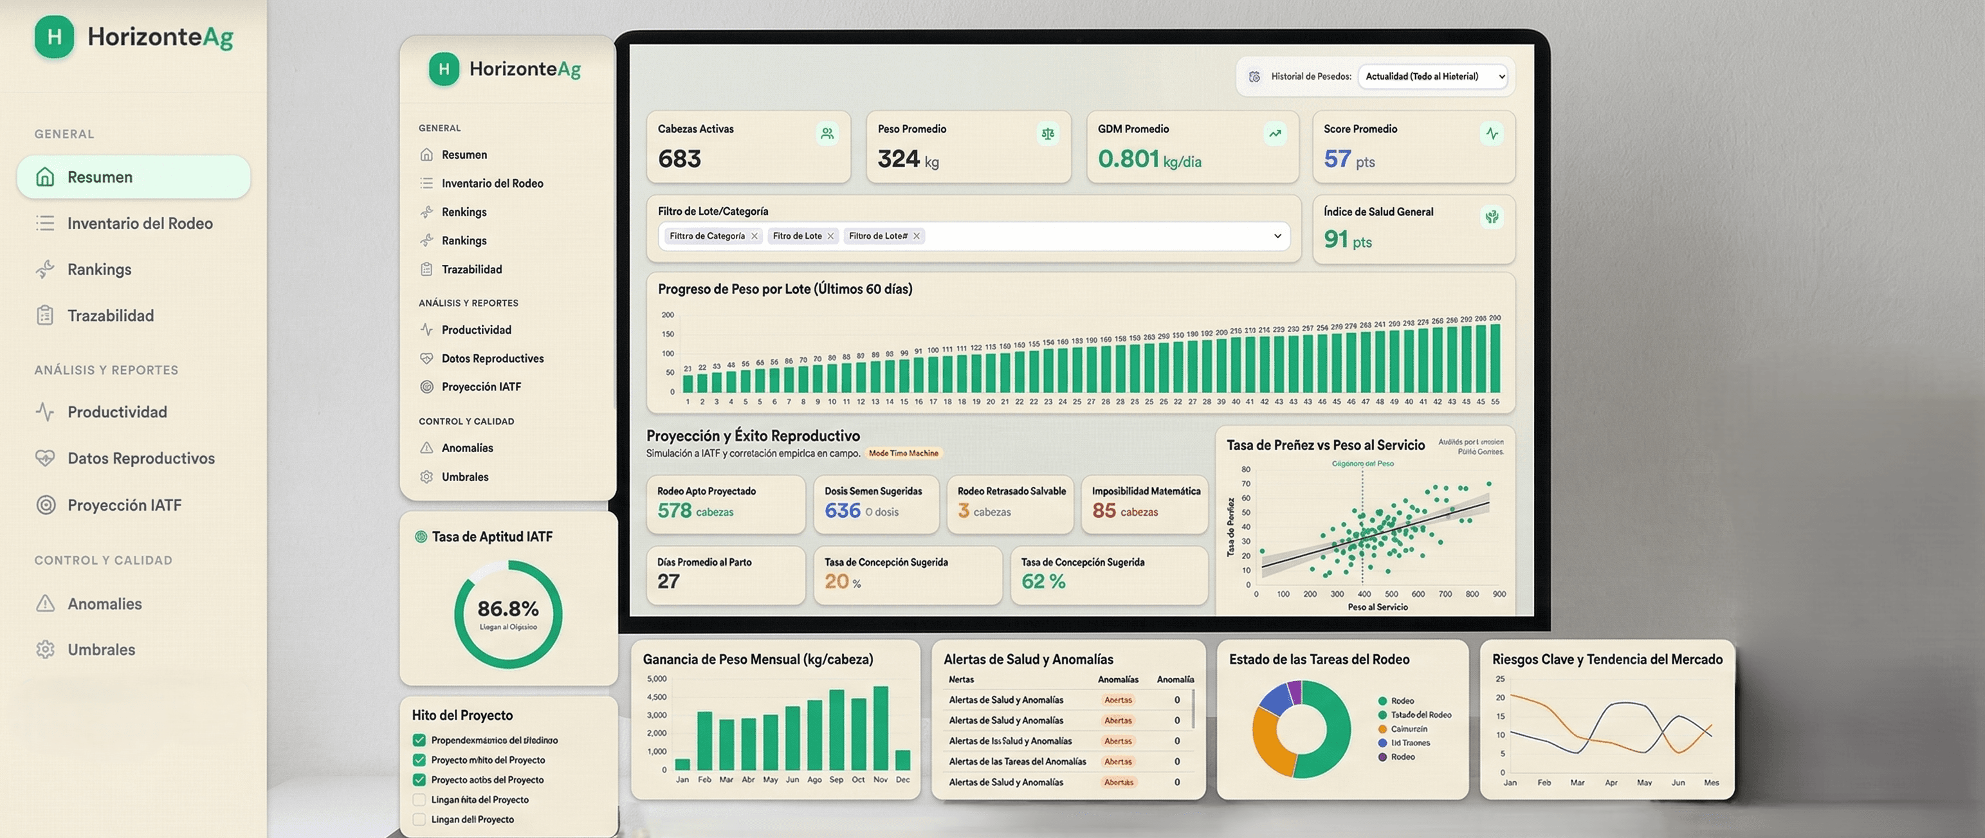Remove the Fitro de Lote# filter chip
The width and height of the screenshot is (1985, 838).
916,237
